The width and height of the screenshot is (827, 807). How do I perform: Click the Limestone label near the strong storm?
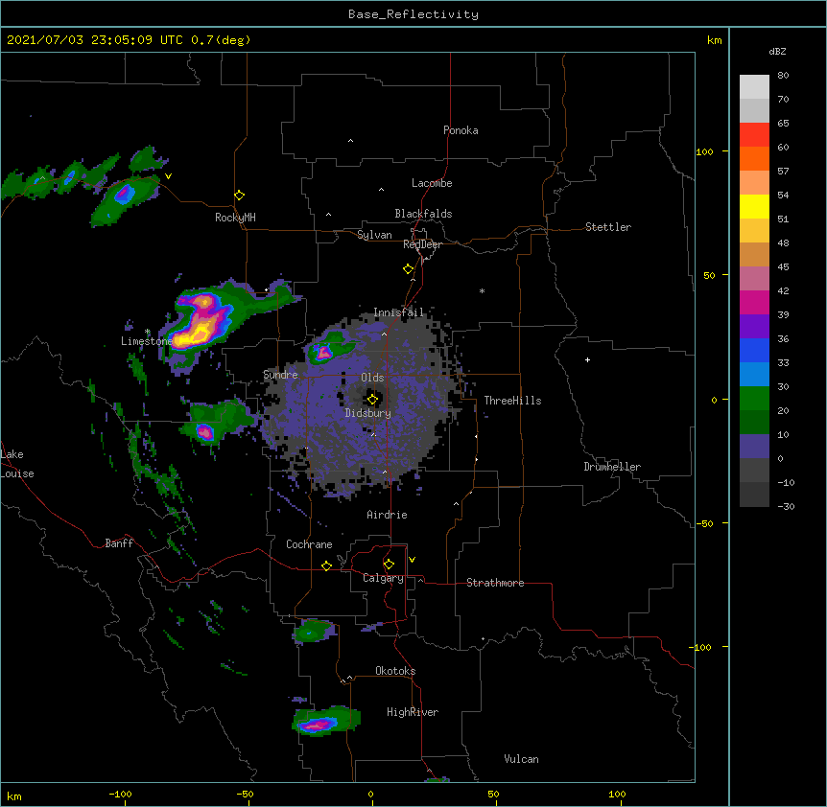pos(146,341)
